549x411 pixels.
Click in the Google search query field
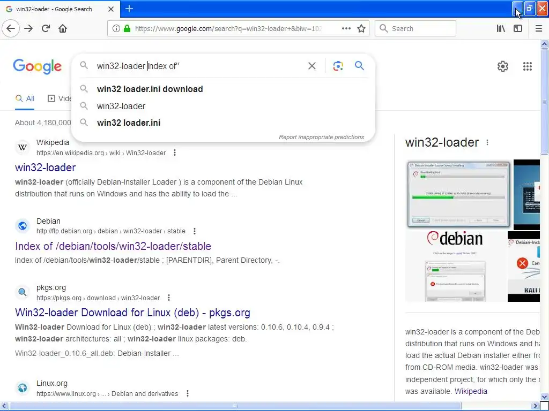[x=199, y=66]
